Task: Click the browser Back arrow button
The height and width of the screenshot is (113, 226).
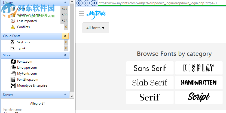Action: coord(80,3)
